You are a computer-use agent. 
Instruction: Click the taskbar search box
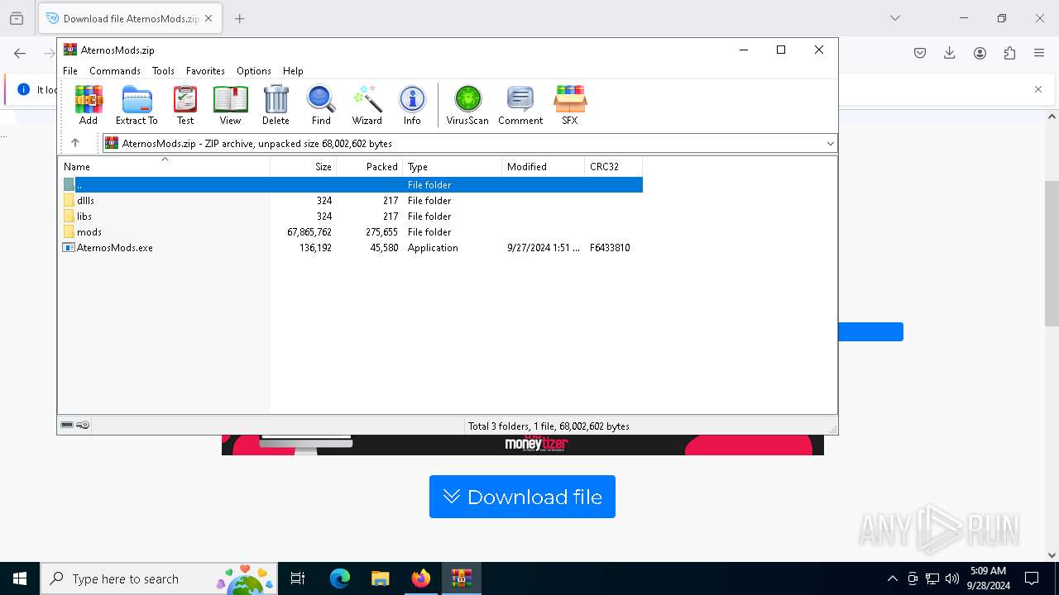tap(159, 578)
